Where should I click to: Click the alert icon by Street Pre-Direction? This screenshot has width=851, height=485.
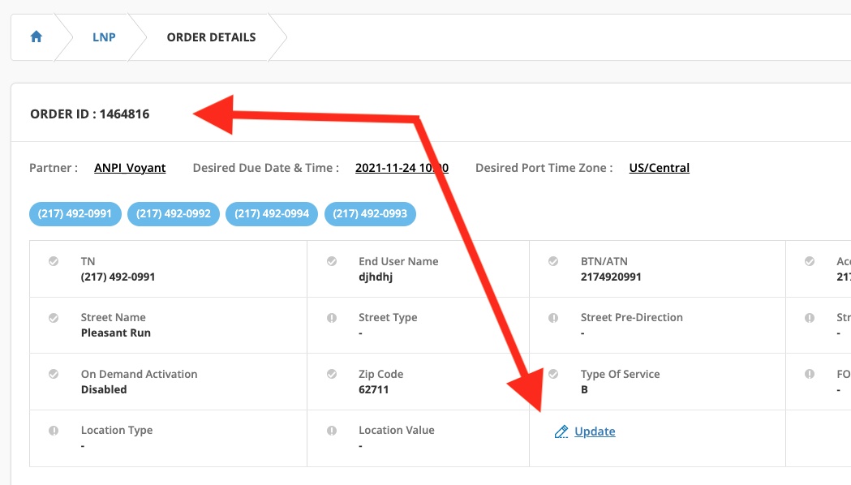(553, 318)
